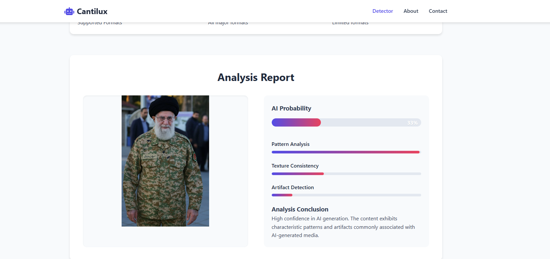Click the 'All major formats' text
Viewport: 550px width, 259px height.
[228, 23]
